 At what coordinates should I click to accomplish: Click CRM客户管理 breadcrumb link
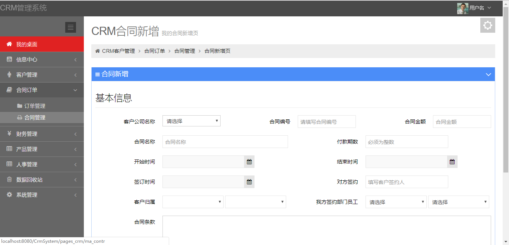118,51
